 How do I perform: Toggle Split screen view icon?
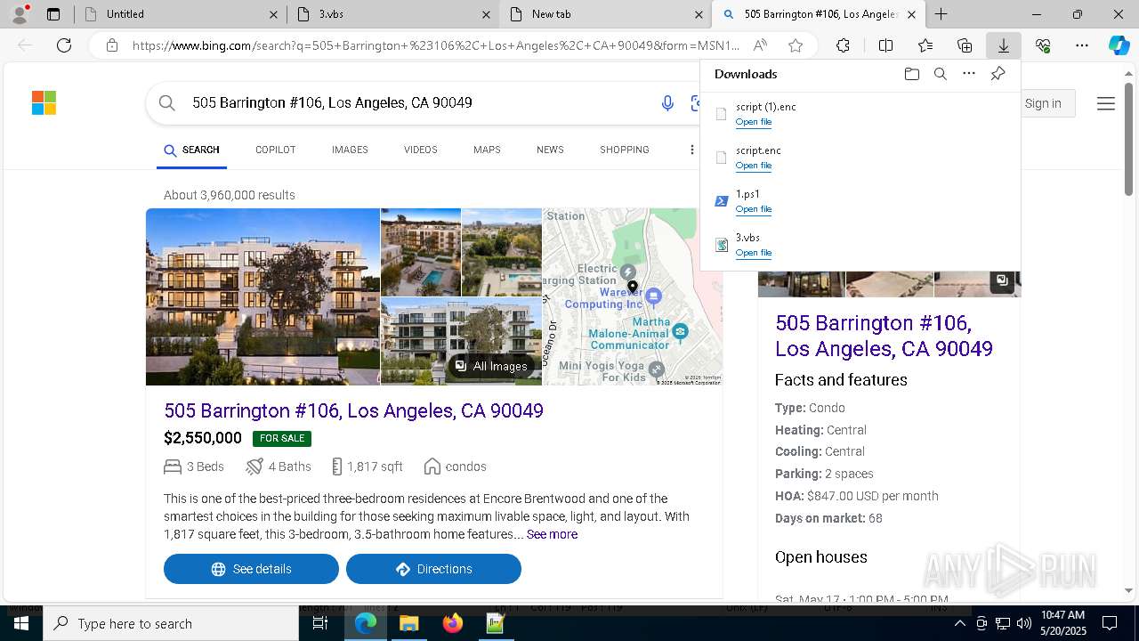click(x=885, y=45)
